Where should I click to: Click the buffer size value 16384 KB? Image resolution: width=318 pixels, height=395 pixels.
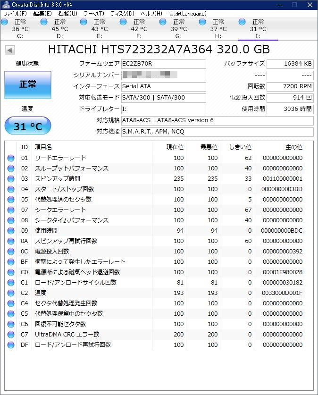(x=290, y=64)
